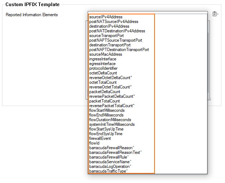225x183 pixels.
Task: Choose flowDurationMilliseconds option
Action: point(110,120)
